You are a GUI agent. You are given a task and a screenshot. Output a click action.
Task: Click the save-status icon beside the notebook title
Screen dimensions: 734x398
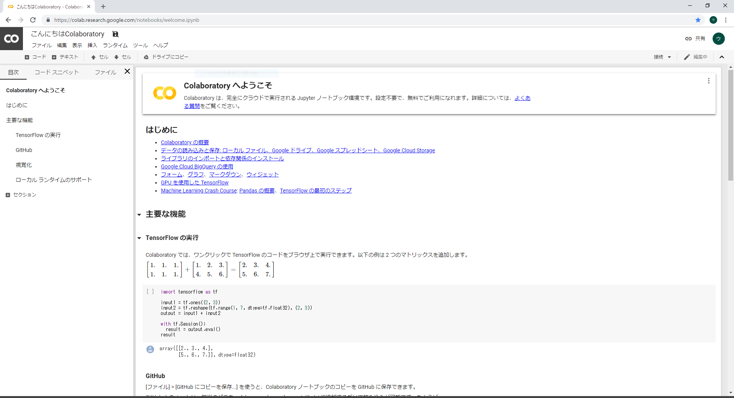(115, 34)
